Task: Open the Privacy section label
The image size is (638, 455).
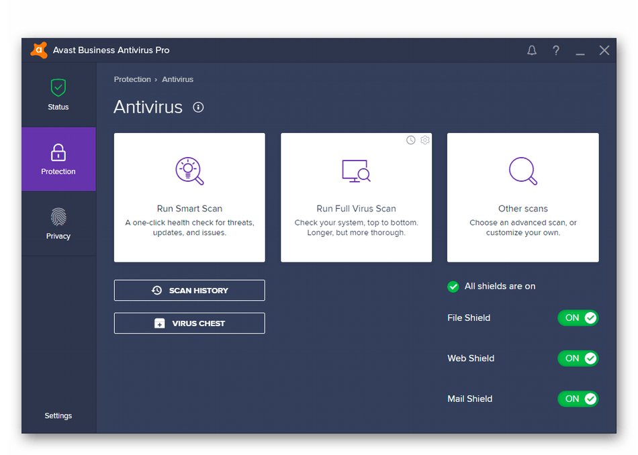Action: (58, 236)
